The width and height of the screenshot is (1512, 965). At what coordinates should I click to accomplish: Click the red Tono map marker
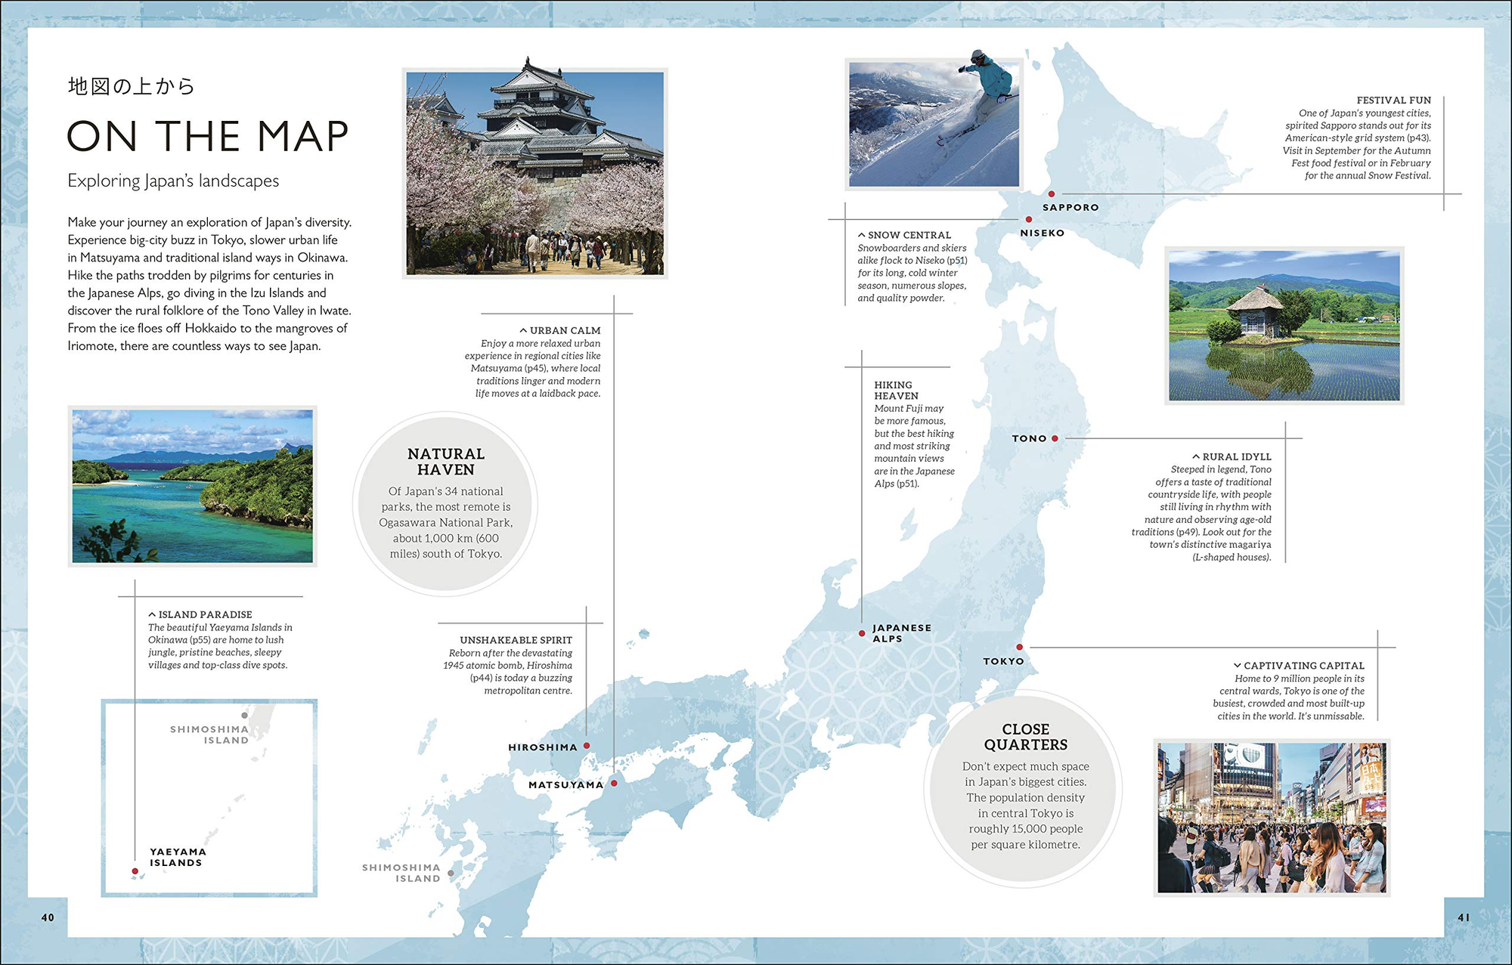pyautogui.click(x=1055, y=438)
